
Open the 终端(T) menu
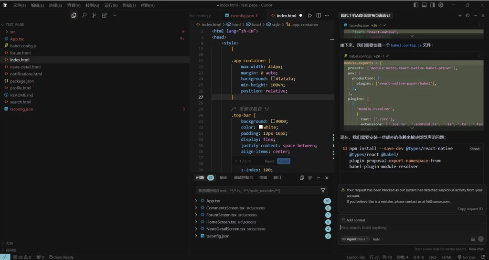(x=129, y=5)
